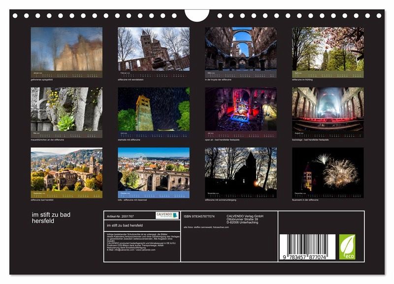Open the November sunset silhouette photo
Viewport: 394px width, 284px height.
point(241,169)
